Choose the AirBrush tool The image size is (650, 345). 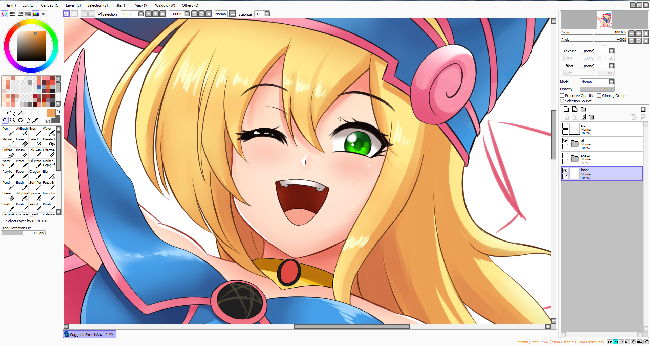[x=22, y=131]
